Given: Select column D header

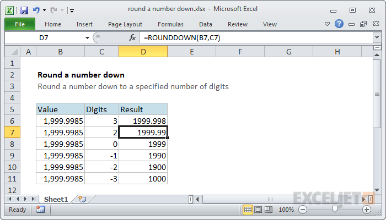Looking at the screenshot, I should (143, 52).
